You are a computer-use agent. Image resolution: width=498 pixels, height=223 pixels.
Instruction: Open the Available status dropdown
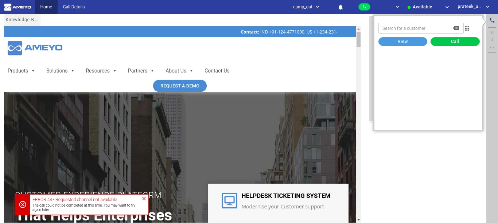[447, 7]
